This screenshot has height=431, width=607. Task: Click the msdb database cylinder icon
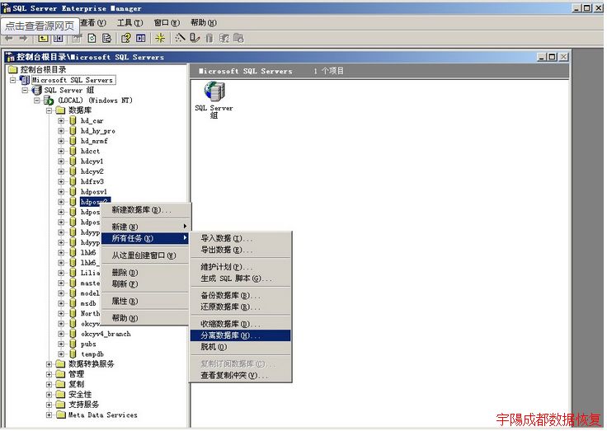(73, 303)
